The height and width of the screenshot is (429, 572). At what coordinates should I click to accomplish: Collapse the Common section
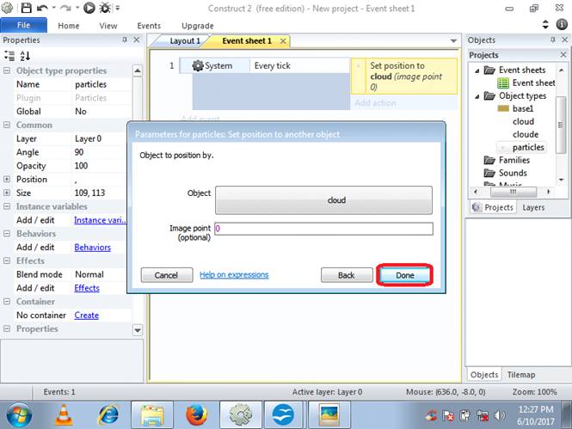(7, 125)
